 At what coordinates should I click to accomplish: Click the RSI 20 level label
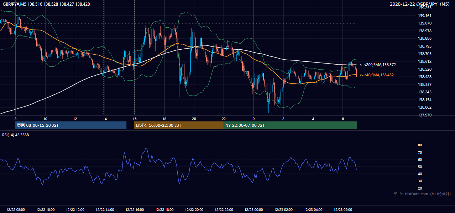click(x=420, y=188)
